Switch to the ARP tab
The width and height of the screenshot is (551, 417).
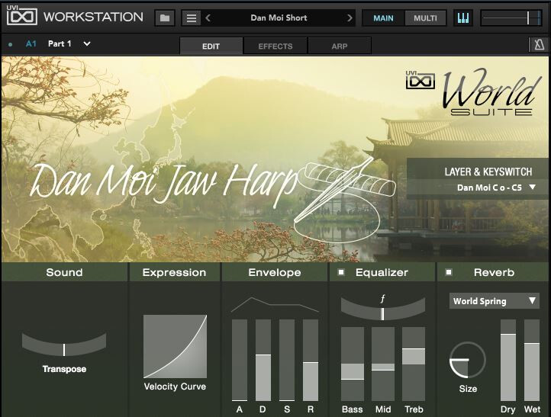[x=340, y=46]
